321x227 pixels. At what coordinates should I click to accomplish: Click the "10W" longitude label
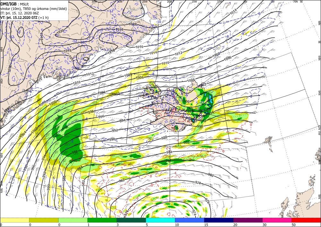point(220,2)
